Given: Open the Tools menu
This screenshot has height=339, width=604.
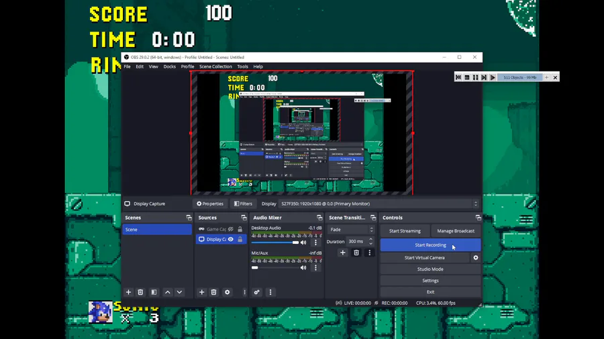Looking at the screenshot, I should [x=243, y=66].
